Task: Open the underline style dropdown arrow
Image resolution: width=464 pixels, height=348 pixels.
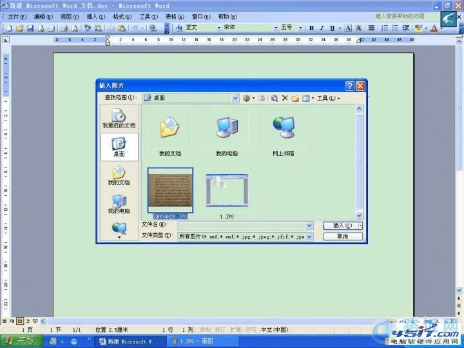Action: (340, 28)
